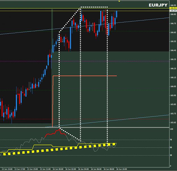Click the 166.25 price axis label

173,69
